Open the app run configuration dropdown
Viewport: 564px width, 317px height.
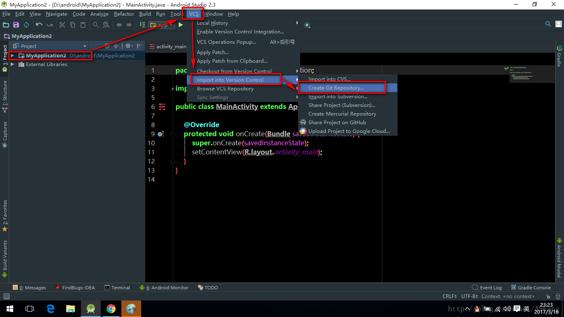162,25
